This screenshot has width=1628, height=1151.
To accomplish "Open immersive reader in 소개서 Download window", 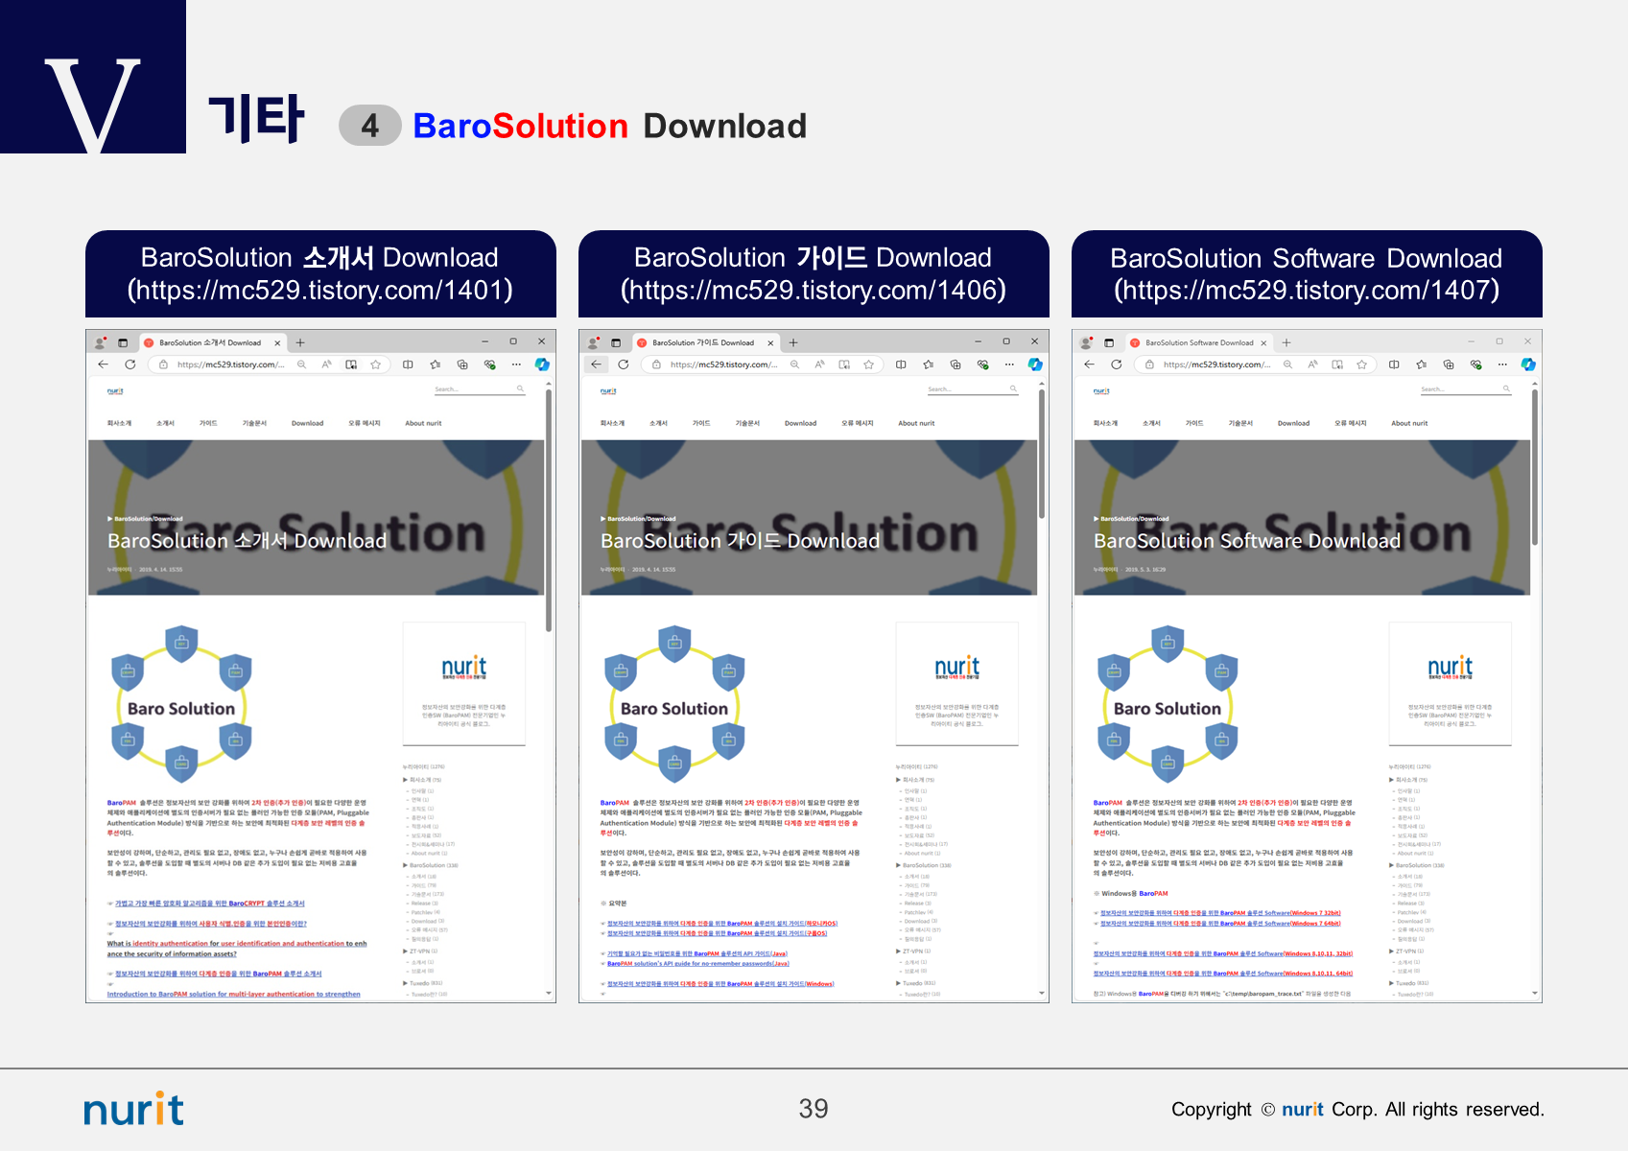I will (x=351, y=364).
